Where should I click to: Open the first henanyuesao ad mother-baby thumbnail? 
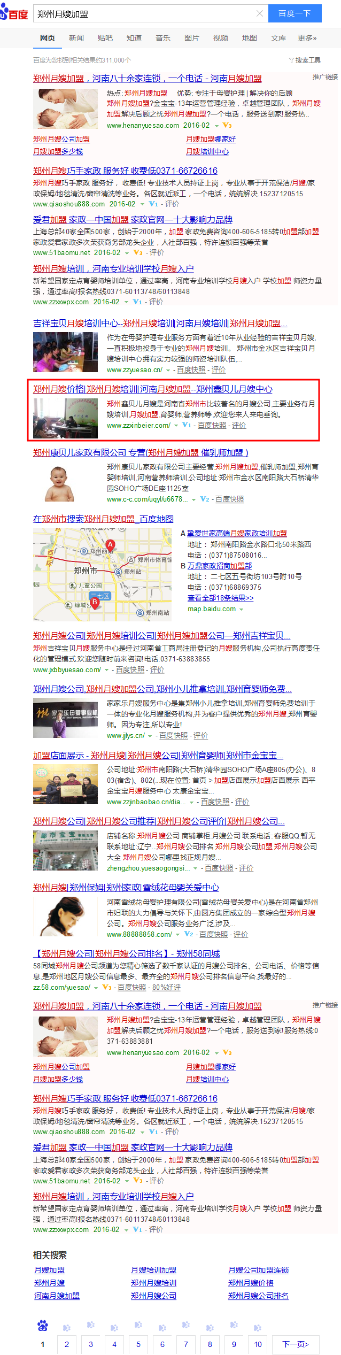[66, 109]
